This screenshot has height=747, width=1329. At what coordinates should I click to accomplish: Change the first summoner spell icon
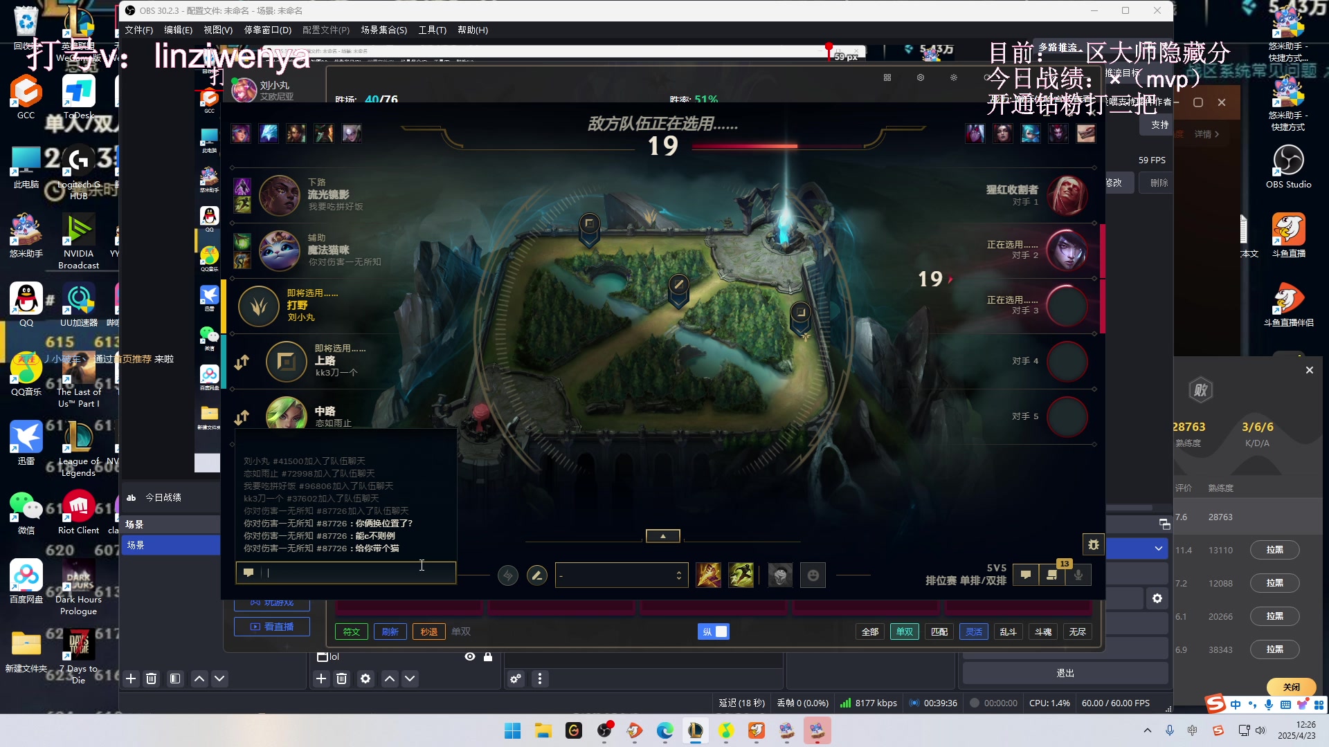pos(708,575)
